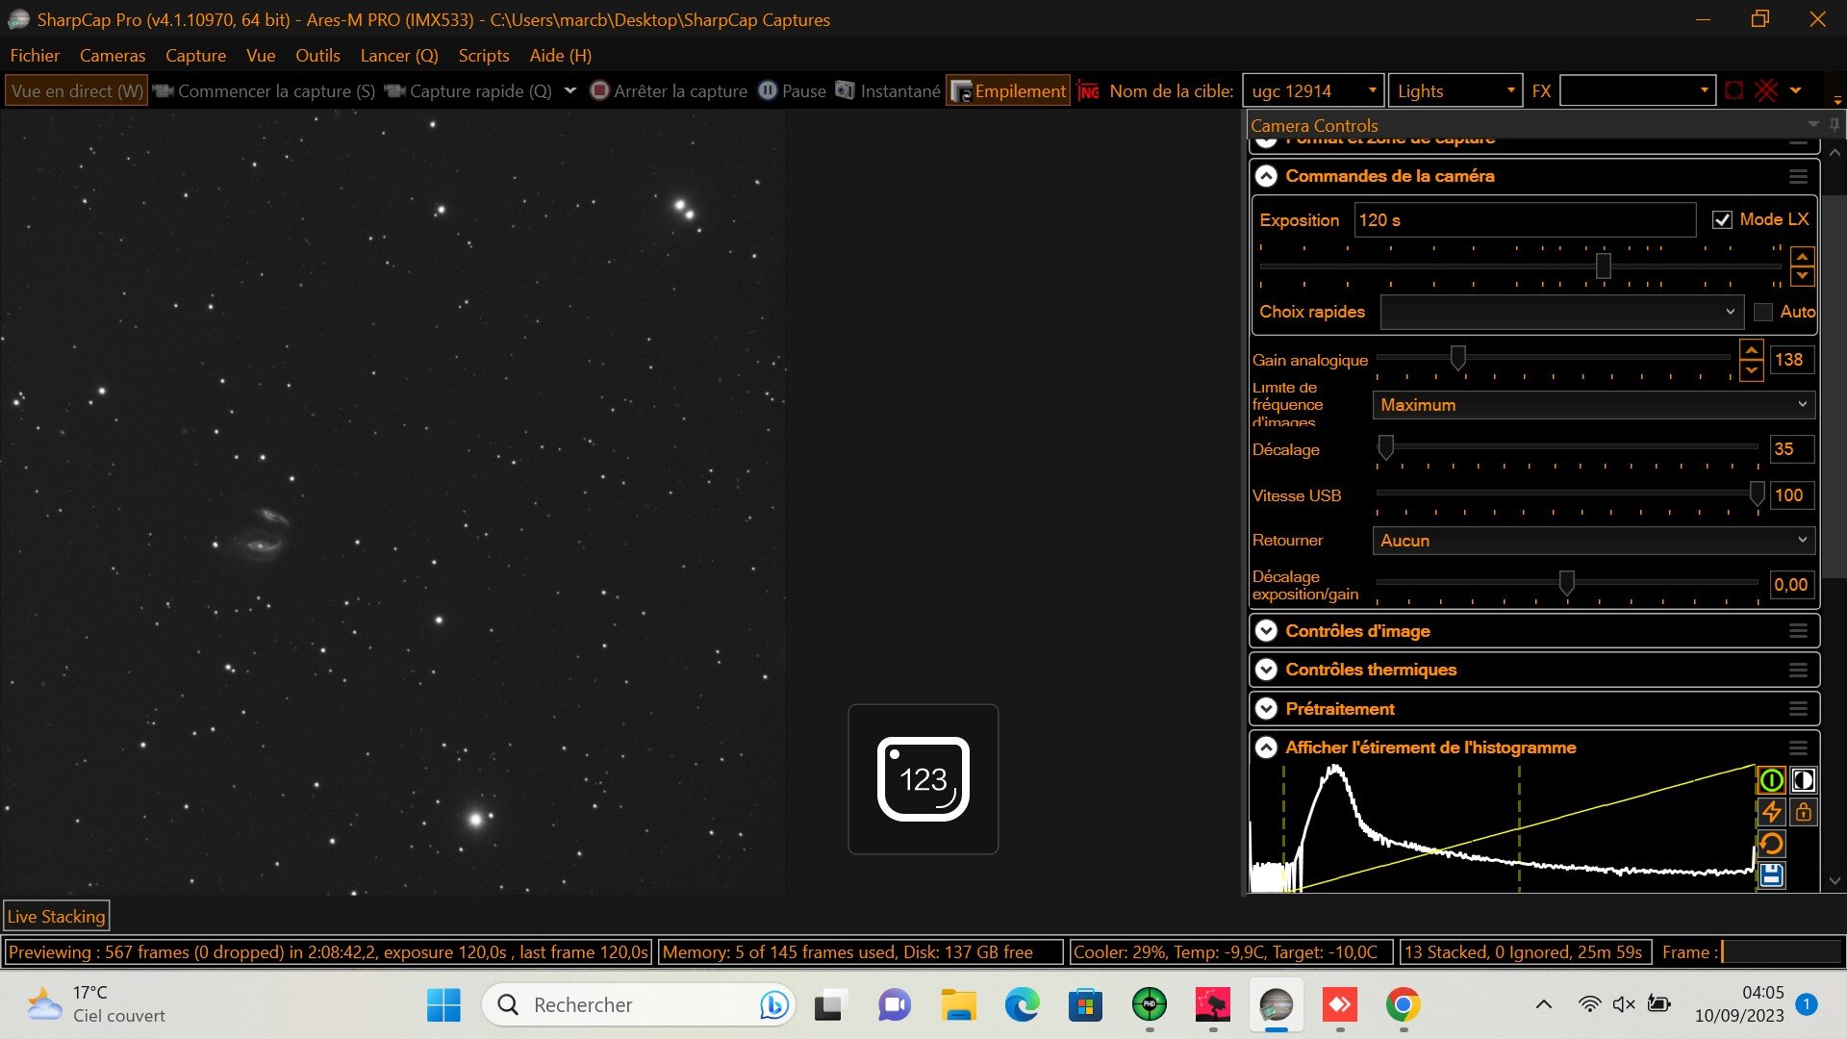Viewport: 1847px width, 1039px height.
Task: Click Capture rapide (Q) button
Action: point(468,91)
